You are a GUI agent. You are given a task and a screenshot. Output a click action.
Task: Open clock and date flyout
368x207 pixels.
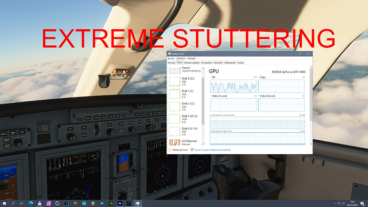pyautogui.click(x=353, y=203)
